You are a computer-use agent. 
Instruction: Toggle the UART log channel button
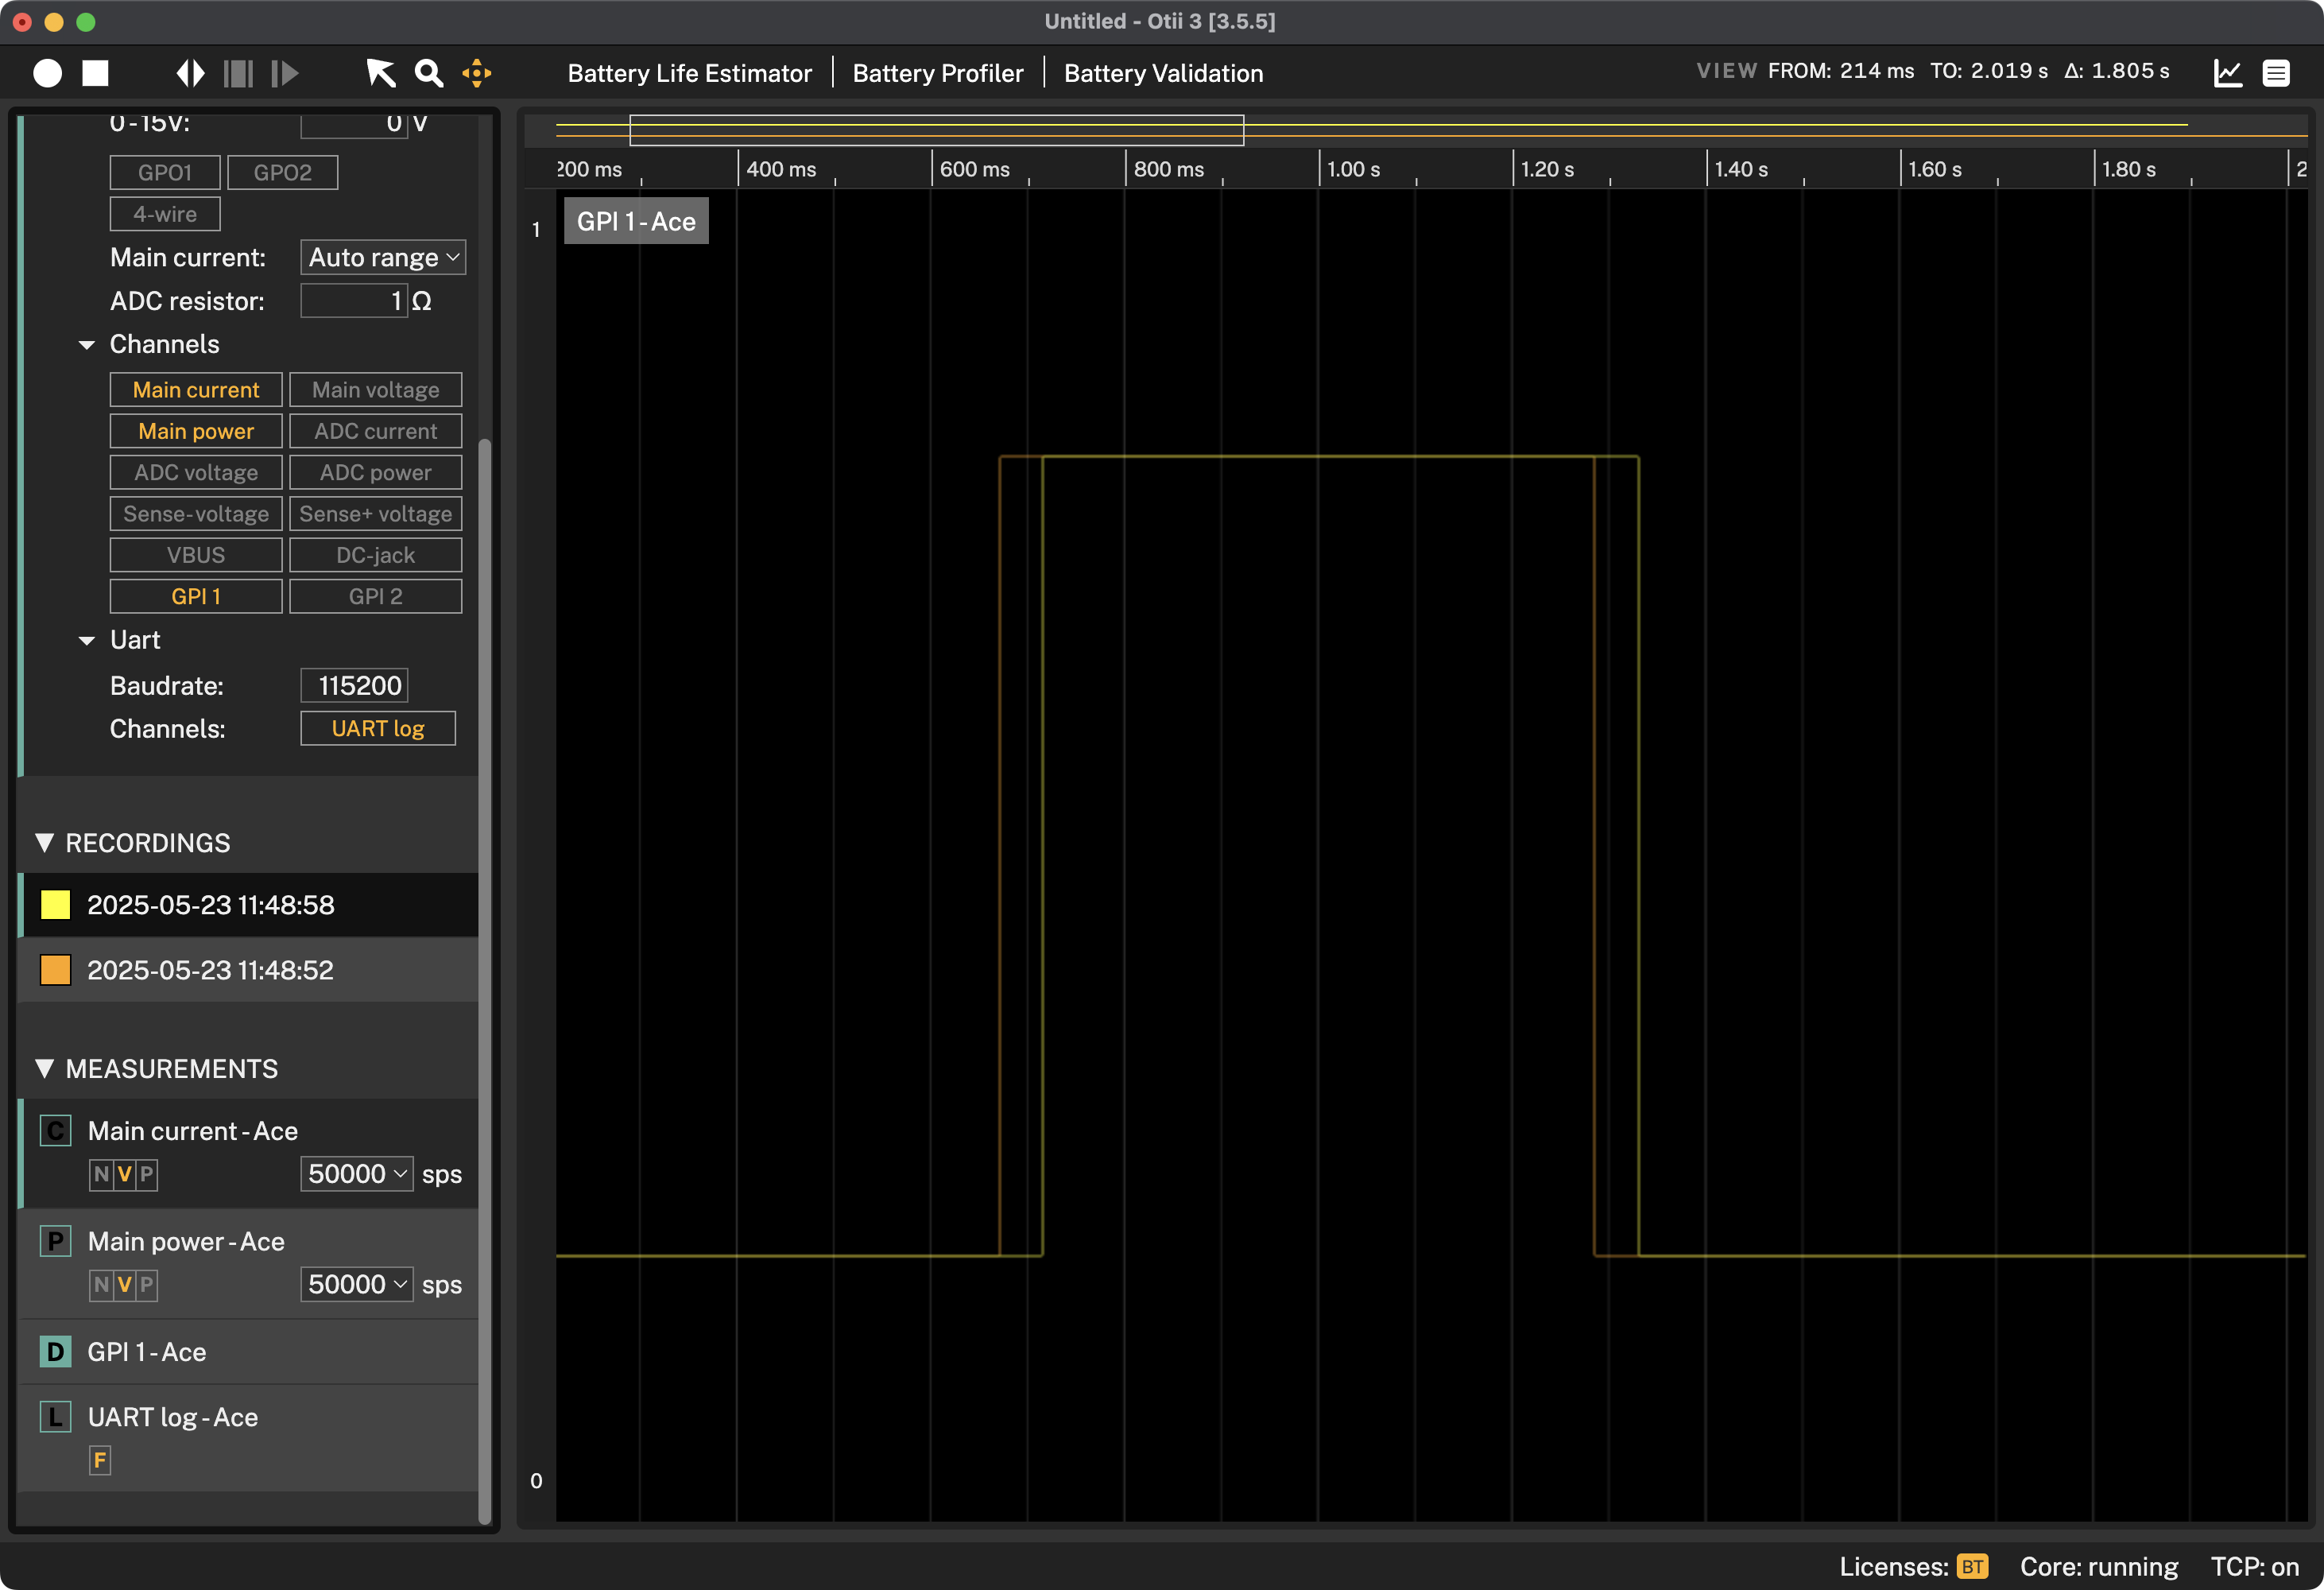[x=378, y=728]
